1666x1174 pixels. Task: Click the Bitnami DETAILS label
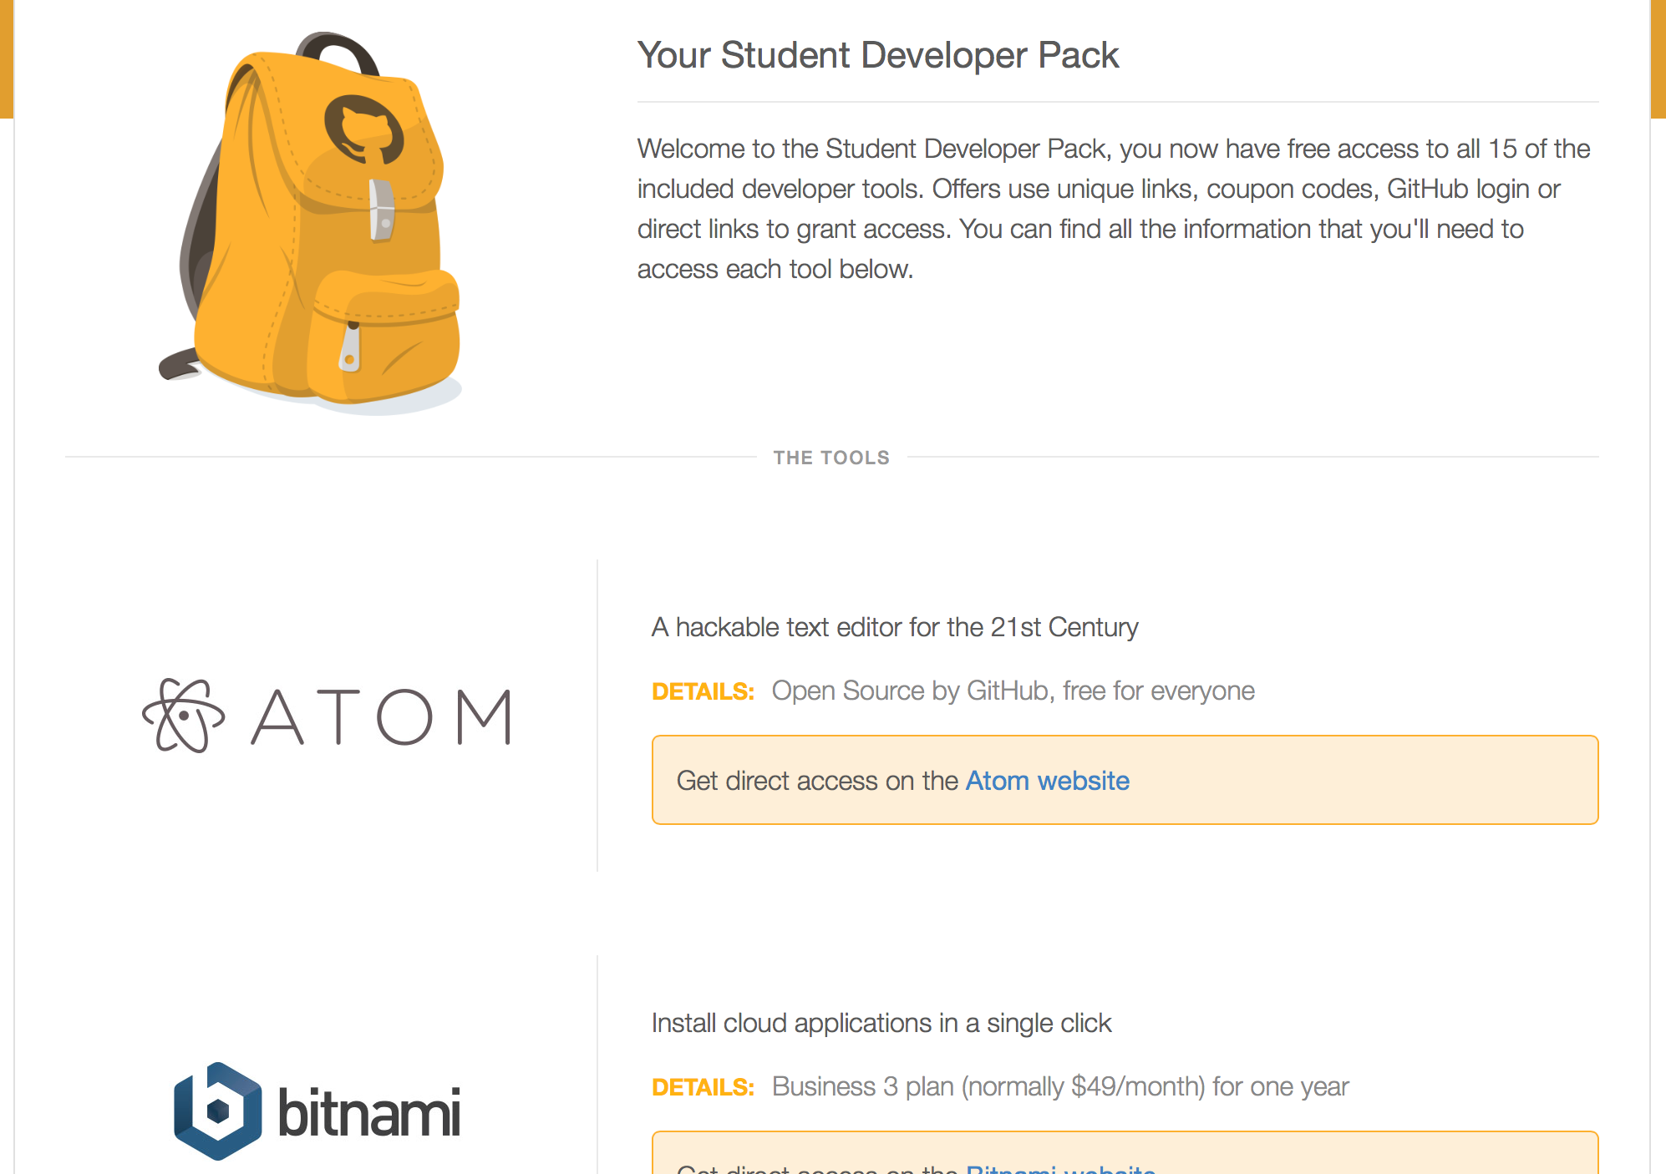703,1087
